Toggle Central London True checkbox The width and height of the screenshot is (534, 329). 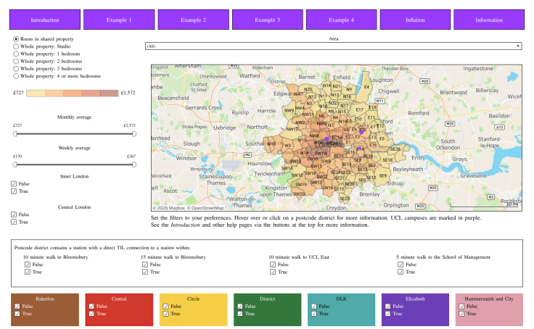point(14,222)
